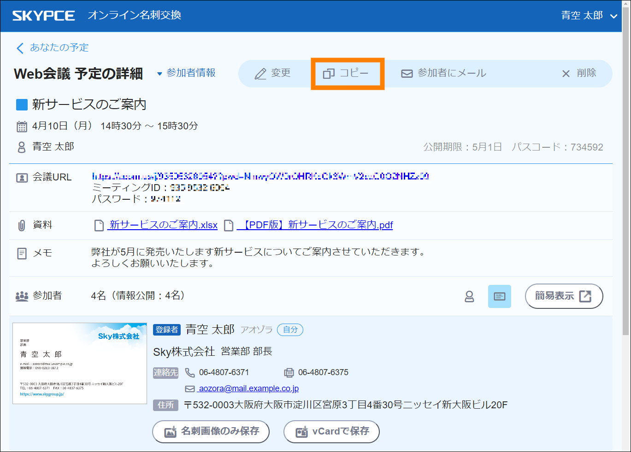Send 参加者にメール to participants
Viewport: 631px width, 452px height.
(443, 74)
